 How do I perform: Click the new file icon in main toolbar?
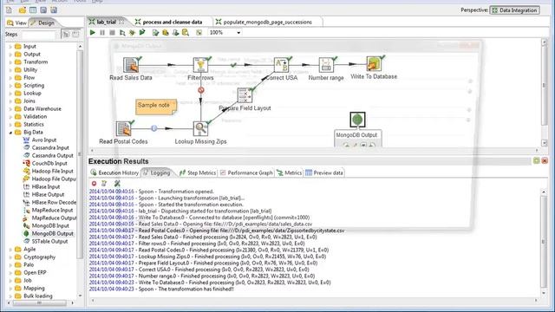tap(9, 10)
